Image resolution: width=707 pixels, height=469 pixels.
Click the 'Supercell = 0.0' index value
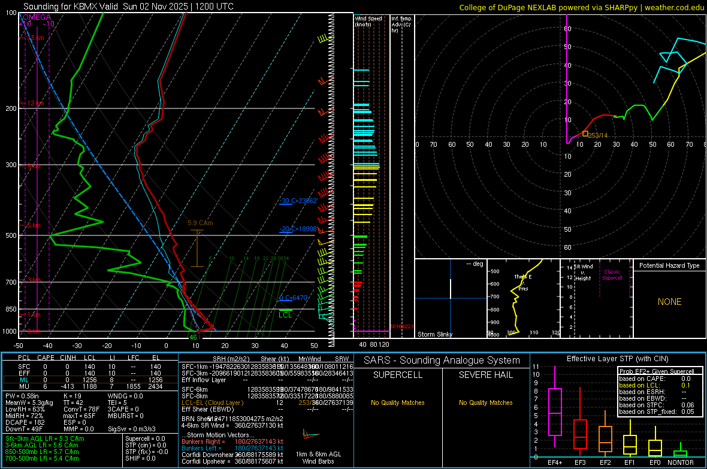(145, 438)
